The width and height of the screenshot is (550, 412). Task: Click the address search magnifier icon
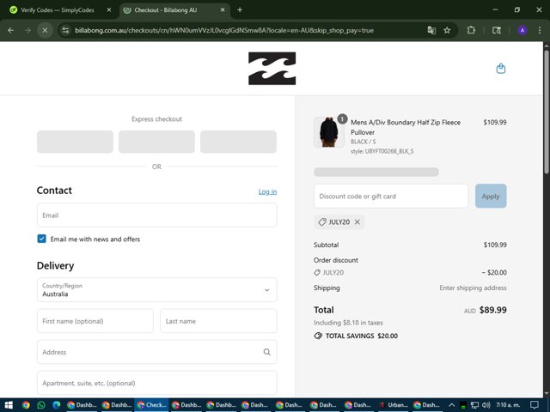[267, 352]
